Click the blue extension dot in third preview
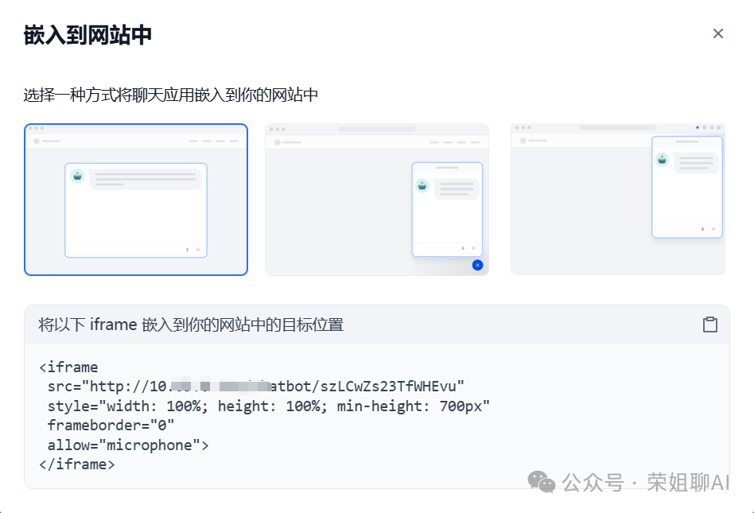The width and height of the screenshot is (754, 513). click(698, 127)
